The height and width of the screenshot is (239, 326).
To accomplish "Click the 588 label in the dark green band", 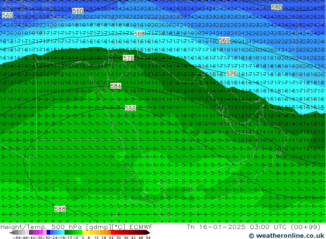I will pos(130,108).
